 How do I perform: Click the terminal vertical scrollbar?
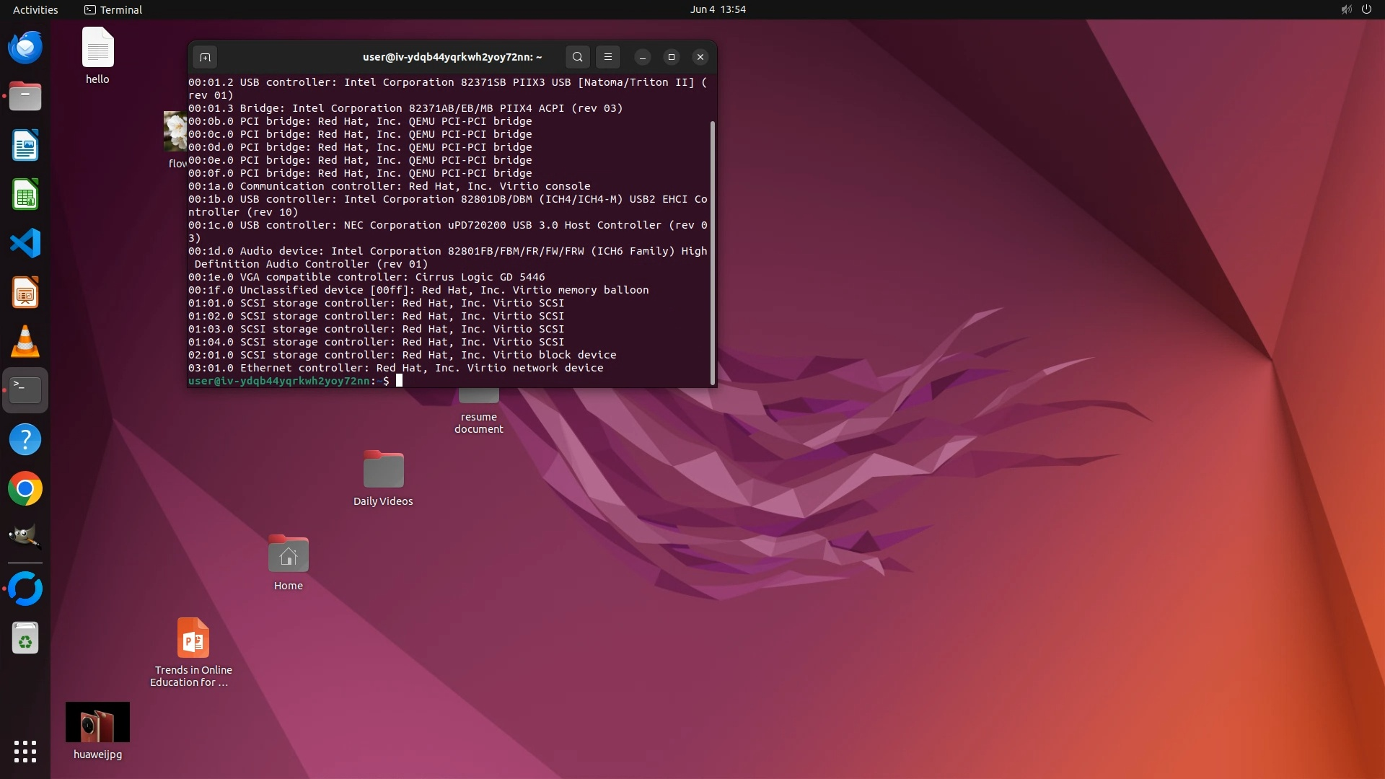[713, 252]
